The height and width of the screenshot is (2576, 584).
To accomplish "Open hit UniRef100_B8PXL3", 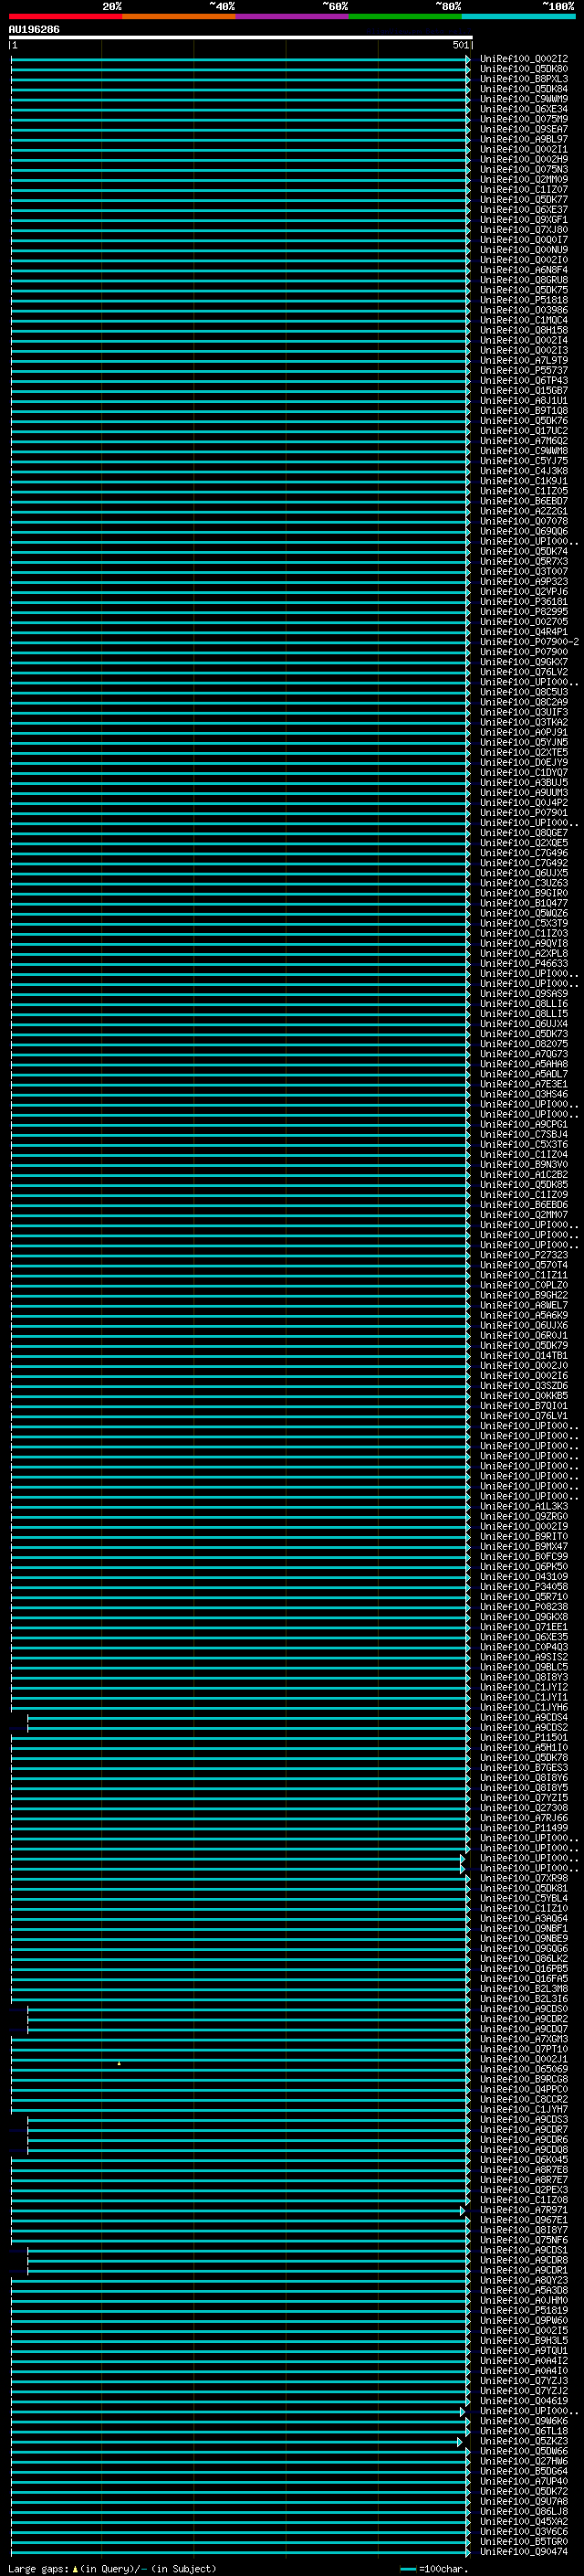I will click(x=524, y=79).
